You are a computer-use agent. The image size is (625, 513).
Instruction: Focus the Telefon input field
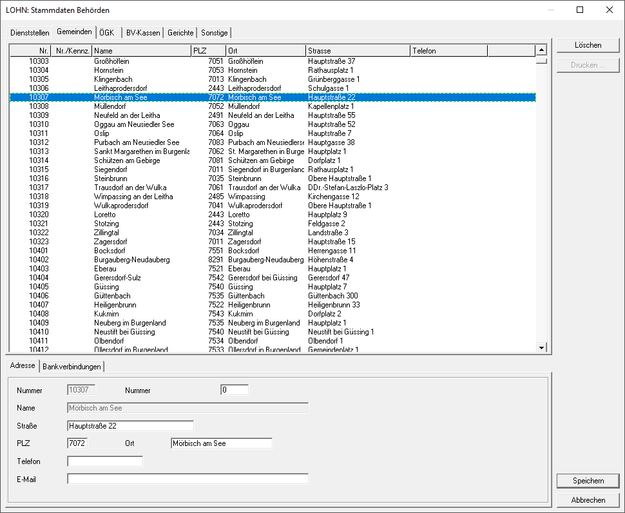pos(105,461)
